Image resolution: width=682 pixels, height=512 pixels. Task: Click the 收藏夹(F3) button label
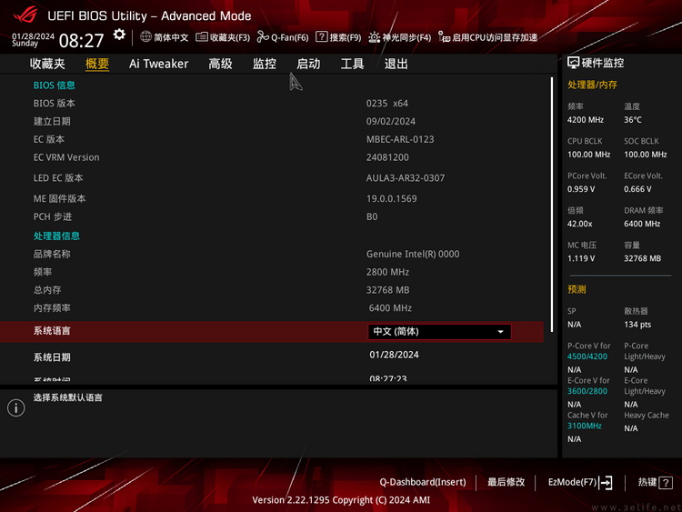(230, 37)
